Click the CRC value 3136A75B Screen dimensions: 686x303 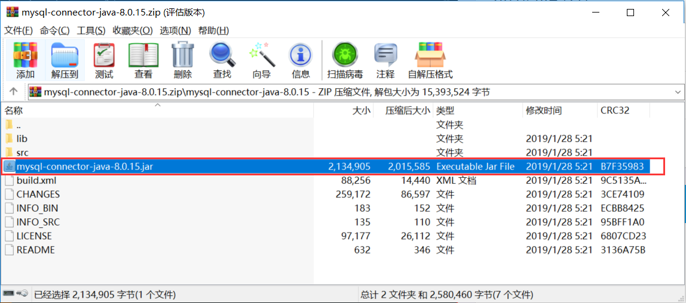(x=623, y=250)
